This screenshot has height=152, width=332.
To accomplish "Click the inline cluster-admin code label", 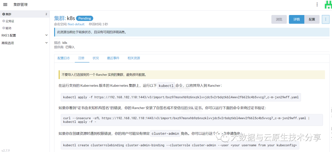I will point(165,134).
